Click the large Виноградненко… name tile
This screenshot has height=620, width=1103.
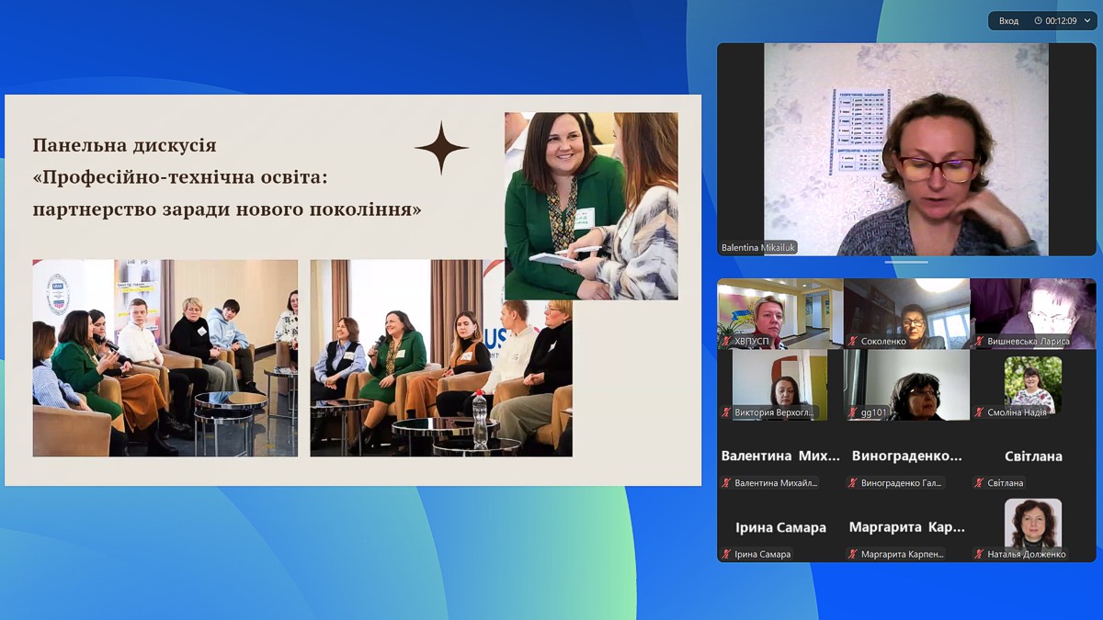(x=906, y=456)
